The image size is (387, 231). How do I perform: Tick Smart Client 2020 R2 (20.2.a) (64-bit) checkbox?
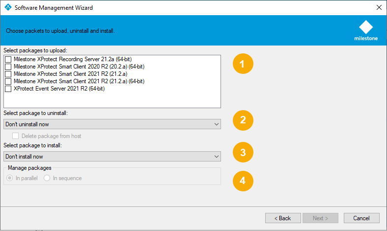[8, 67]
